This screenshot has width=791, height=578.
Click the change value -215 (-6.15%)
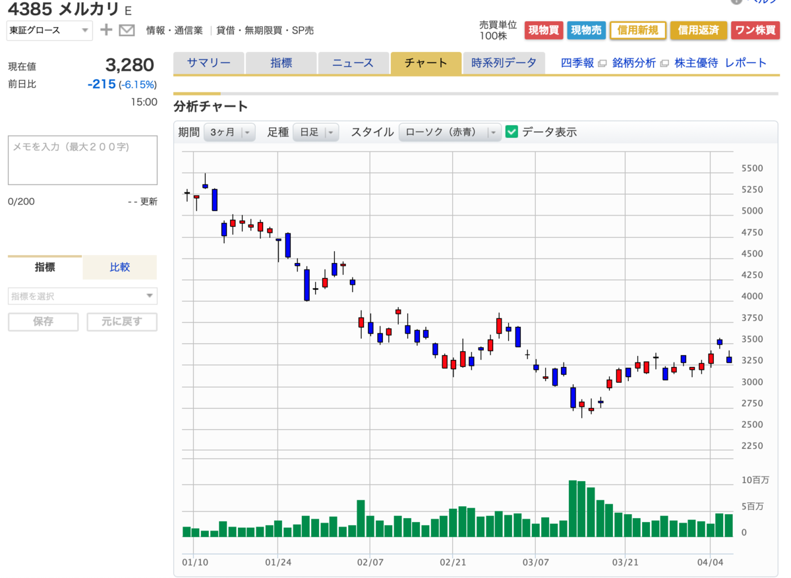click(x=122, y=84)
